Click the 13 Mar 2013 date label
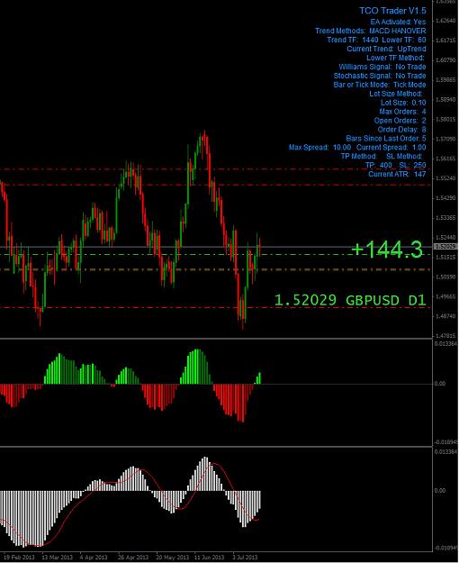Image resolution: width=459 pixels, height=563 pixels. coord(57,557)
